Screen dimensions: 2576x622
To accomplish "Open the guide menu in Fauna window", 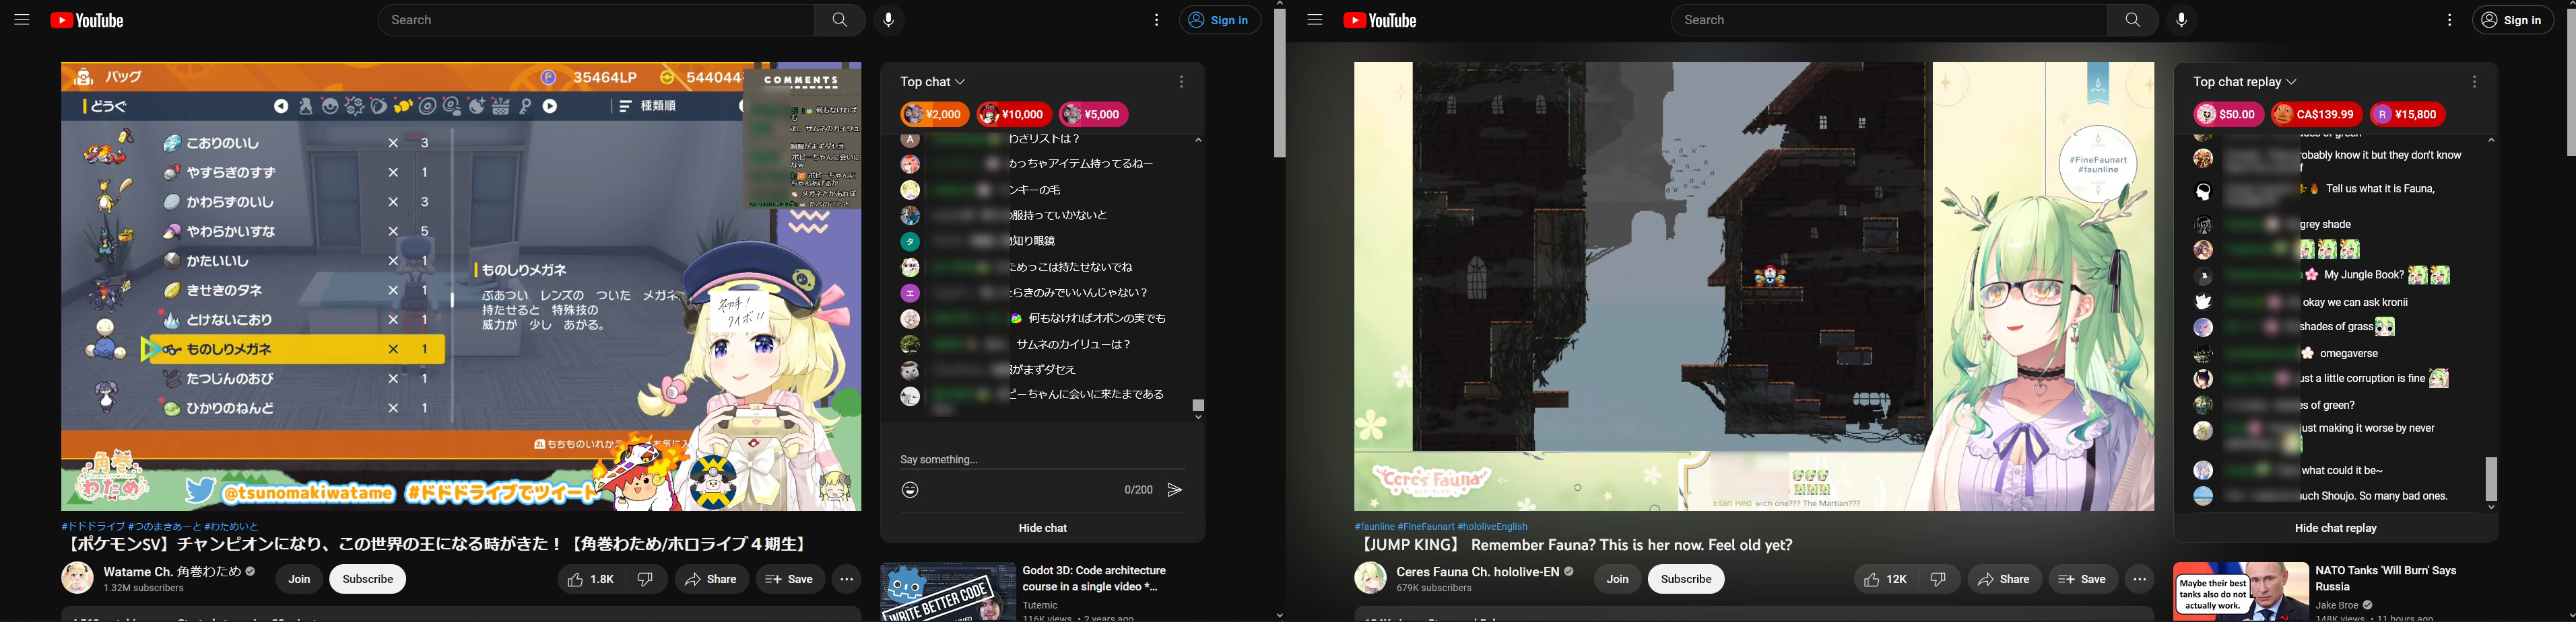I will tap(1314, 20).
